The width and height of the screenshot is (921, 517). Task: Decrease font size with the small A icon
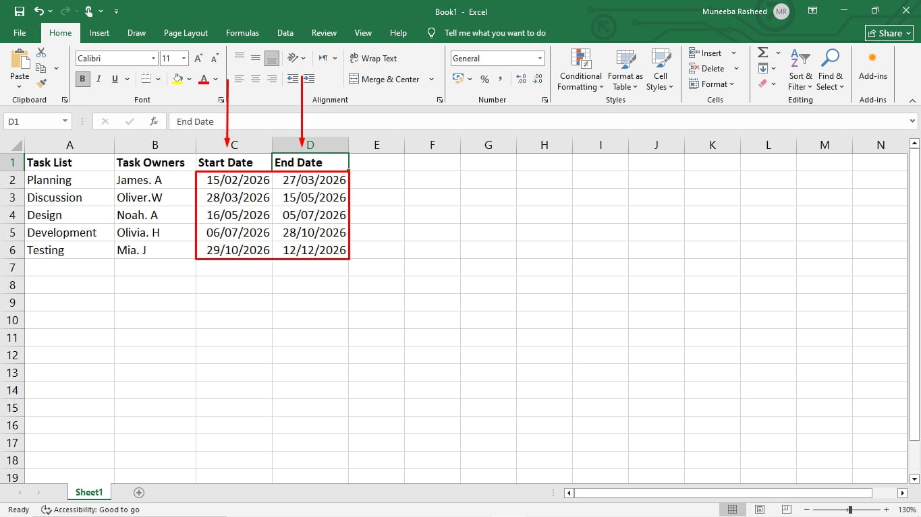click(x=215, y=59)
